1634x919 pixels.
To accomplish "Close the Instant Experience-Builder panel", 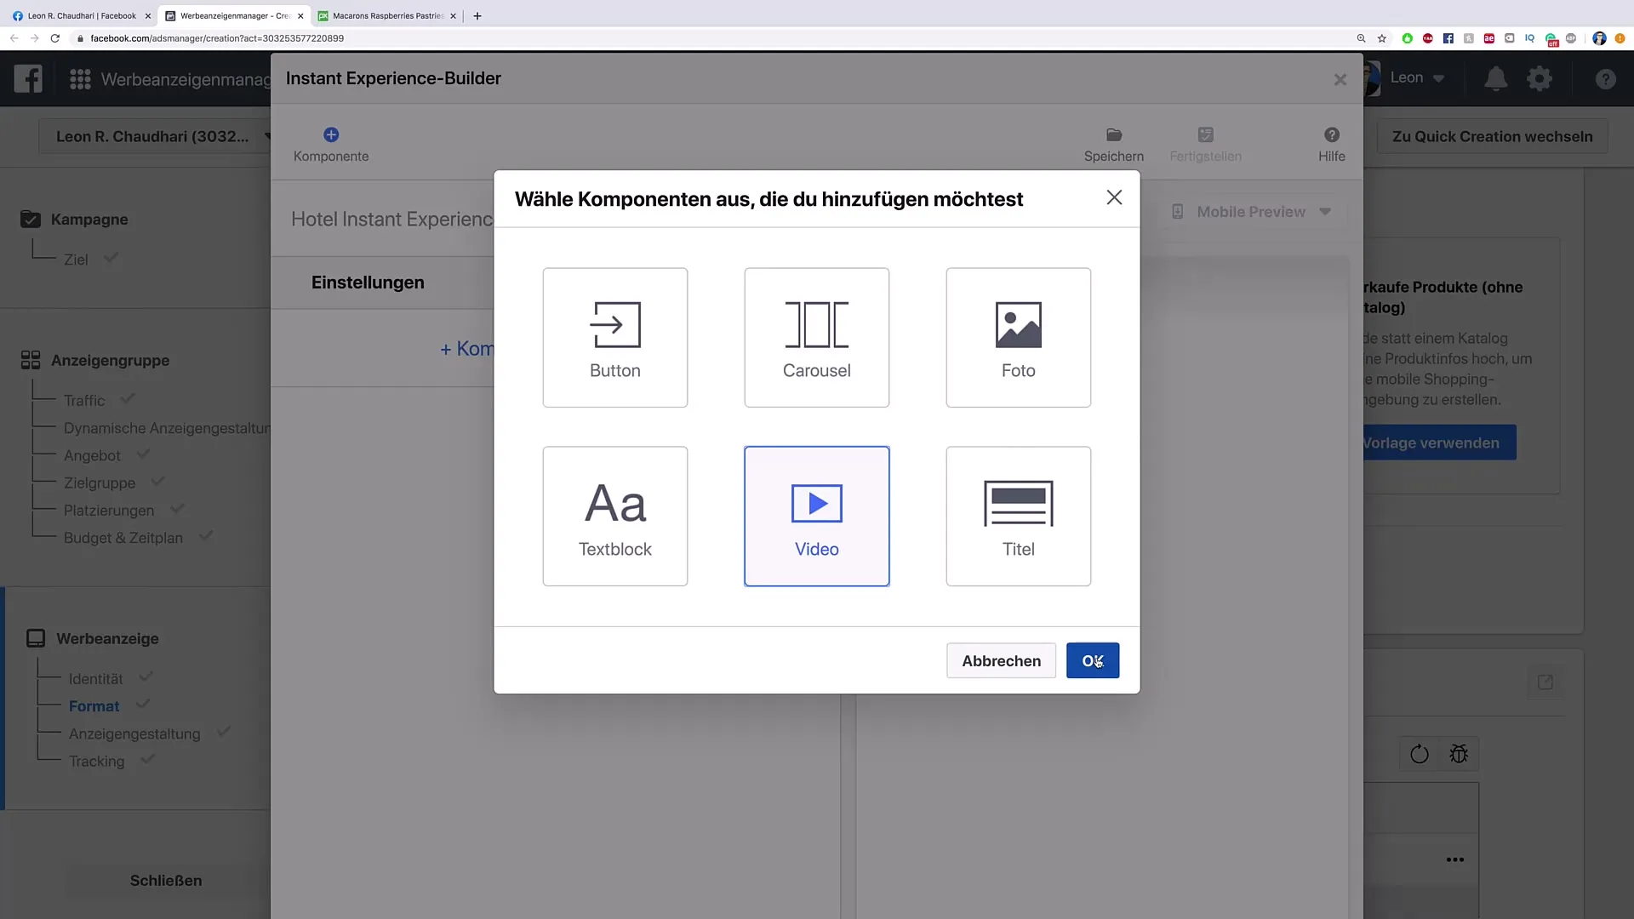I will point(1340,79).
